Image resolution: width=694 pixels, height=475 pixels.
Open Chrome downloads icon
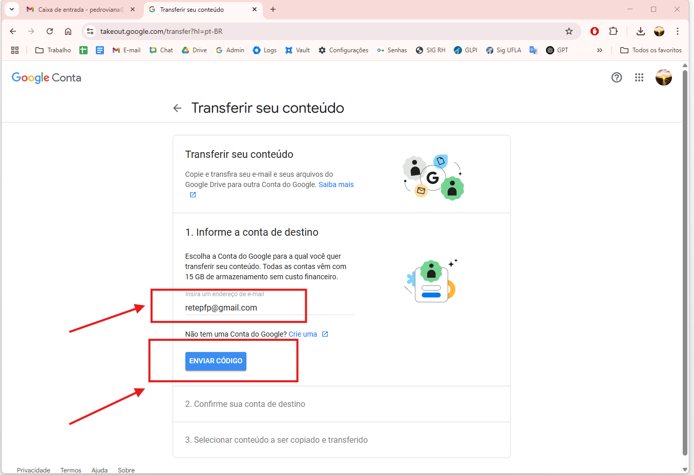[640, 31]
